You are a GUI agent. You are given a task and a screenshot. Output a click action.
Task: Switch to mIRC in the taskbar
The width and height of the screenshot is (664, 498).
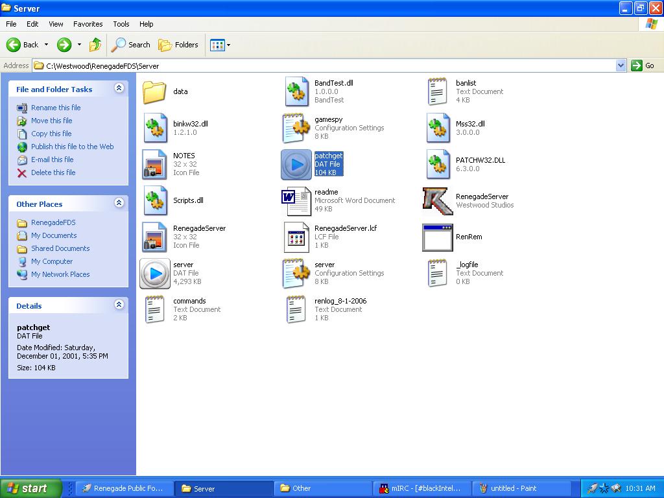(x=422, y=488)
